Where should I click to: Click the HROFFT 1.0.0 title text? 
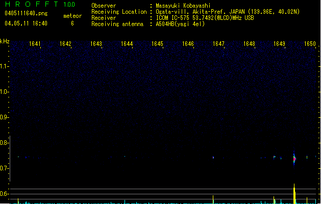click(40, 4)
